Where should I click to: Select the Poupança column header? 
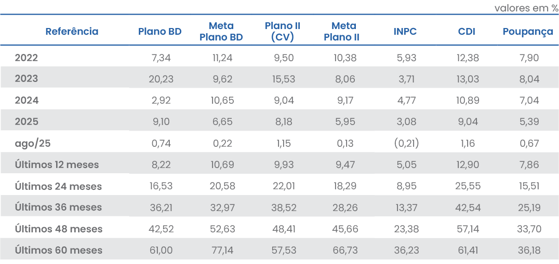point(528,32)
